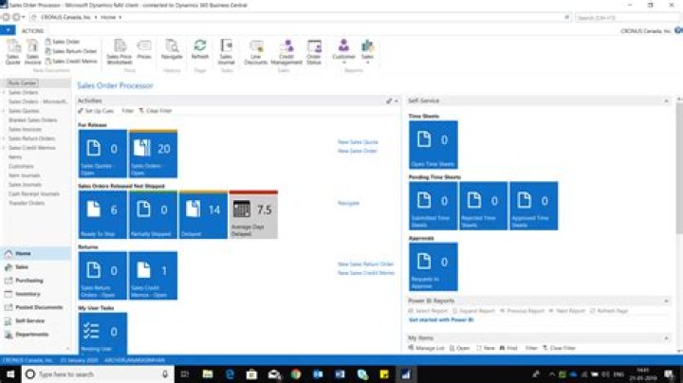Open Sales Quotes in navigation pane
This screenshot has width=683, height=383.
24,111
